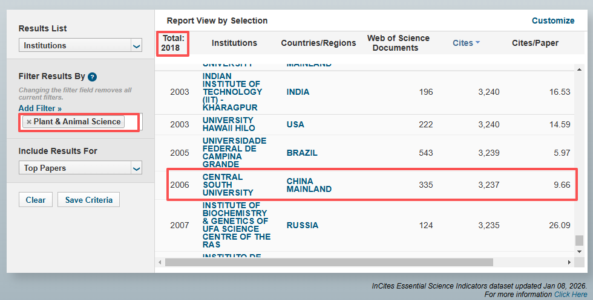This screenshot has width=593, height=300.
Task: Follow the Click Here information link
Action: click(x=570, y=294)
